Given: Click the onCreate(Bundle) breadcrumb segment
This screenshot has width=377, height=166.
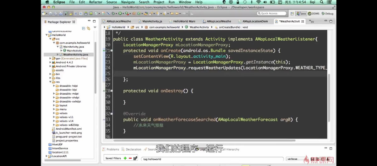Looking at the screenshot, I should click(231, 27).
